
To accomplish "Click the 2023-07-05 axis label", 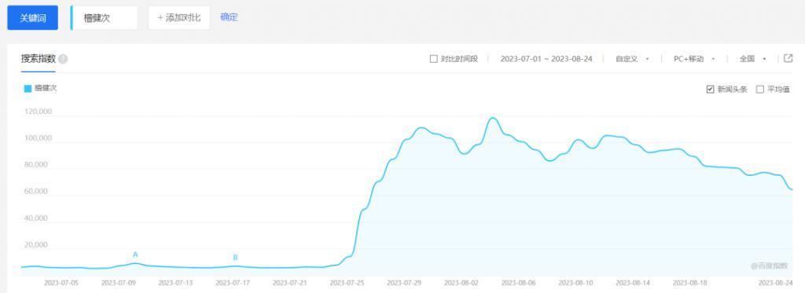I will coord(61,283).
